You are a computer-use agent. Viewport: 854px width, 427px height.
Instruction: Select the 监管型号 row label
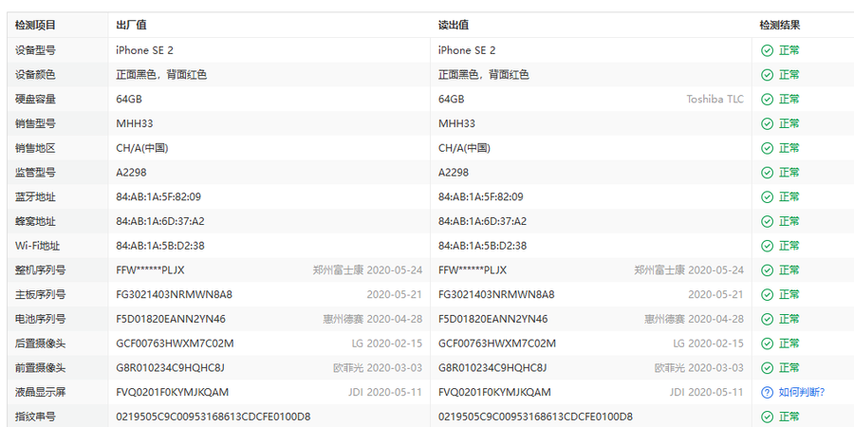pyautogui.click(x=35, y=173)
